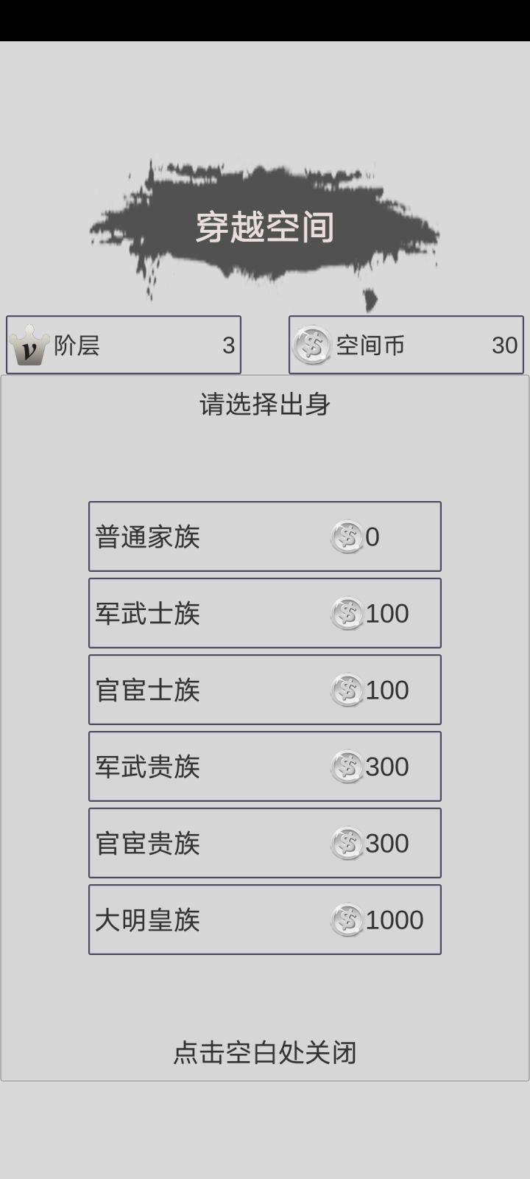The height and width of the screenshot is (1179, 530).
Task: Click the crown icon beside 阶层
Action: pyautogui.click(x=29, y=346)
